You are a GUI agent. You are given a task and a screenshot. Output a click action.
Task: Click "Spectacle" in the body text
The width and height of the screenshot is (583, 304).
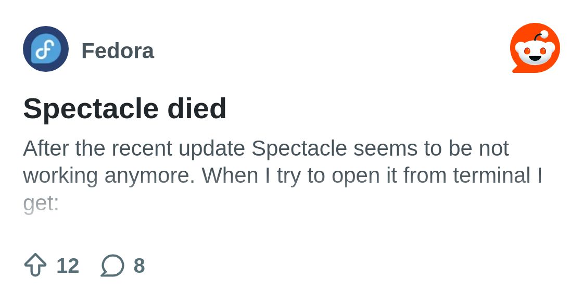[299, 148]
